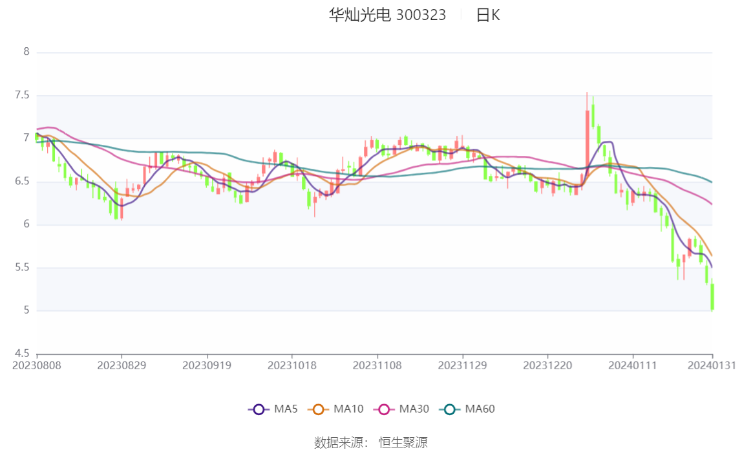Select the 20230829 date label
The height and width of the screenshot is (452, 742).
pyautogui.click(x=122, y=366)
